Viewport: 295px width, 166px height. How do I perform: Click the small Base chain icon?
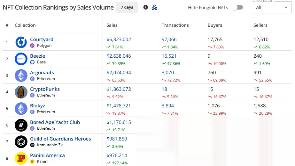coord(32,62)
